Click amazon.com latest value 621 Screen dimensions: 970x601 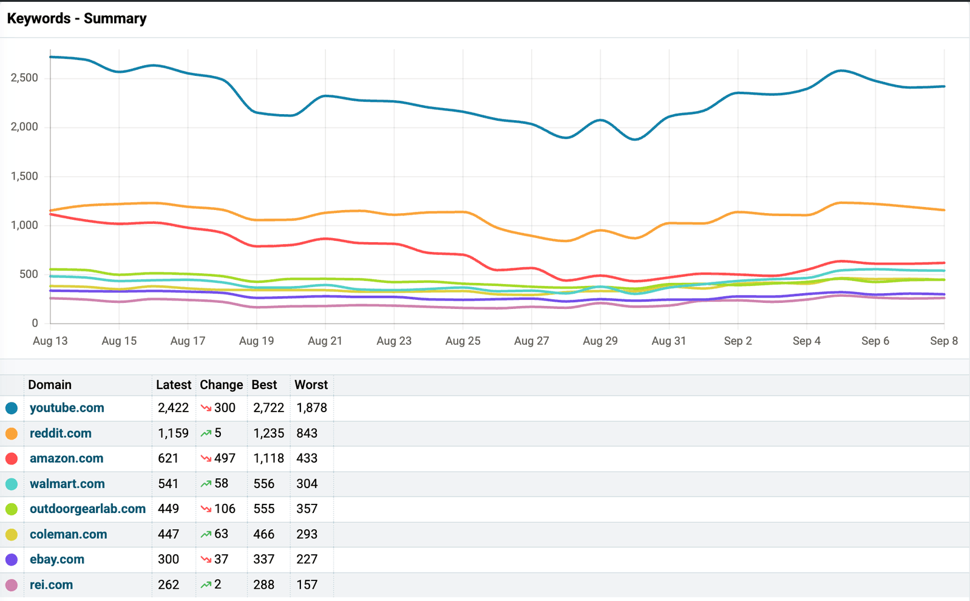pos(168,458)
